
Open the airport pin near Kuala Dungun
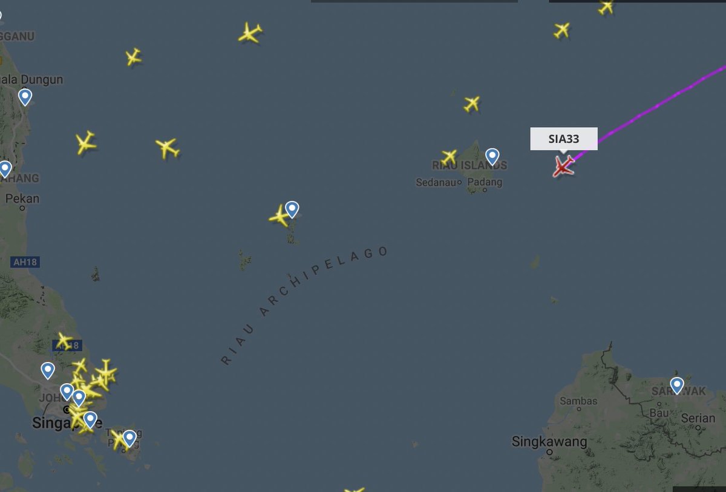25,97
